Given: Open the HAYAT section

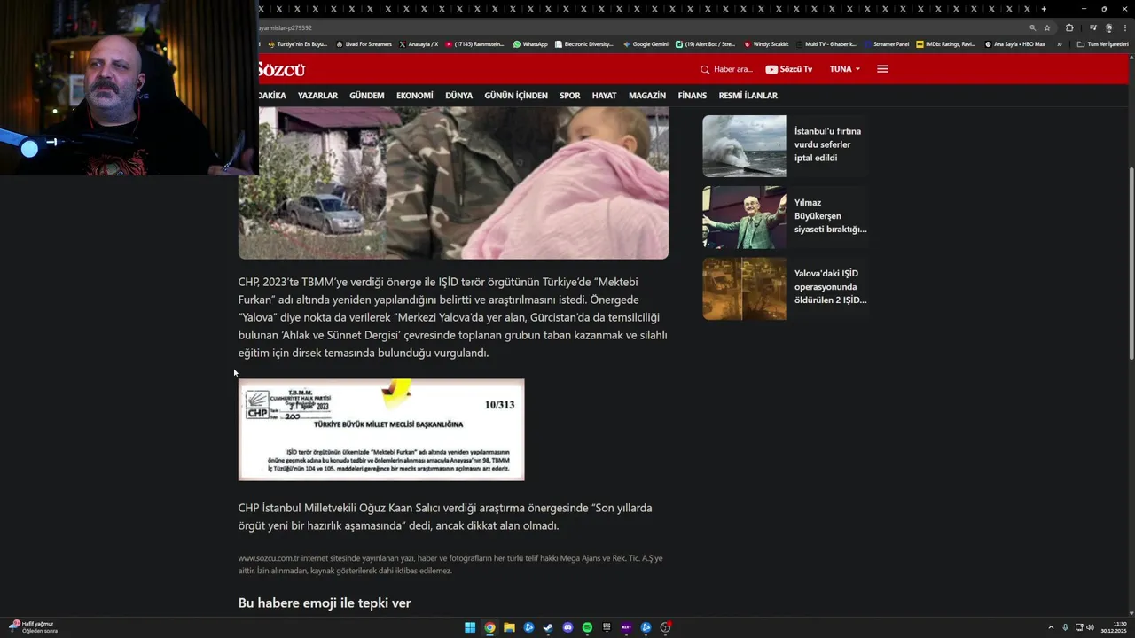Looking at the screenshot, I should [604, 96].
